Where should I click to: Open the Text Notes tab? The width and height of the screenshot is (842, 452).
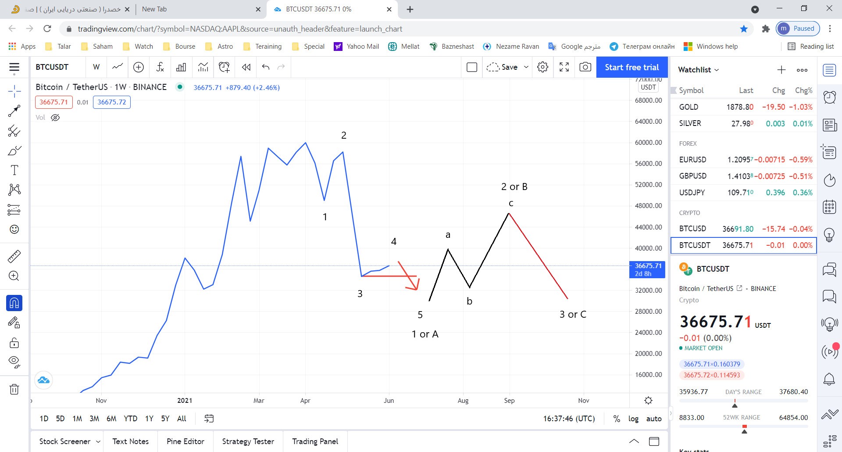pos(131,441)
